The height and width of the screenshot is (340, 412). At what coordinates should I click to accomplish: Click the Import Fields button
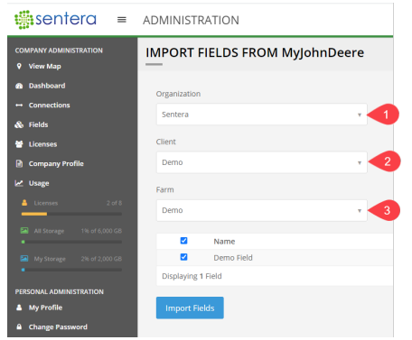pos(190,308)
